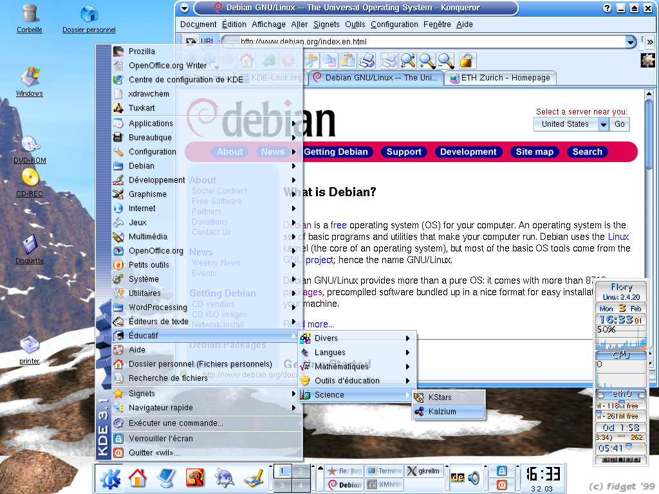Launch the pencil editor icon in panel

coord(253,478)
